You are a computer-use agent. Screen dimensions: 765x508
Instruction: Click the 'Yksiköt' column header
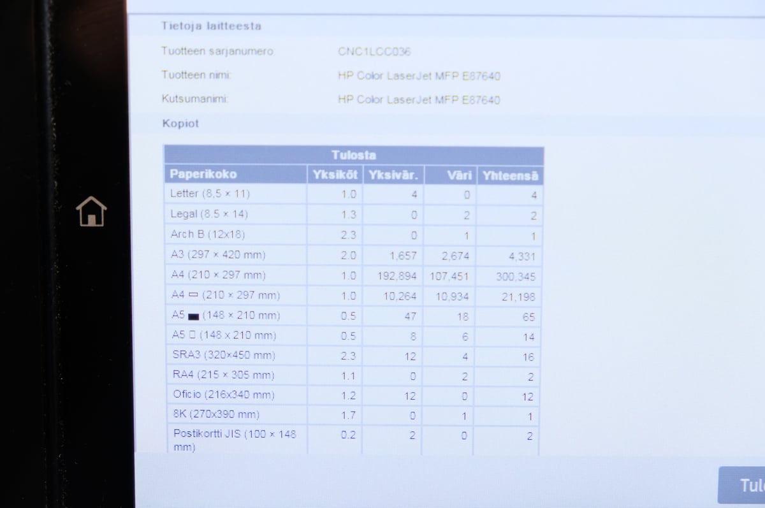(334, 175)
